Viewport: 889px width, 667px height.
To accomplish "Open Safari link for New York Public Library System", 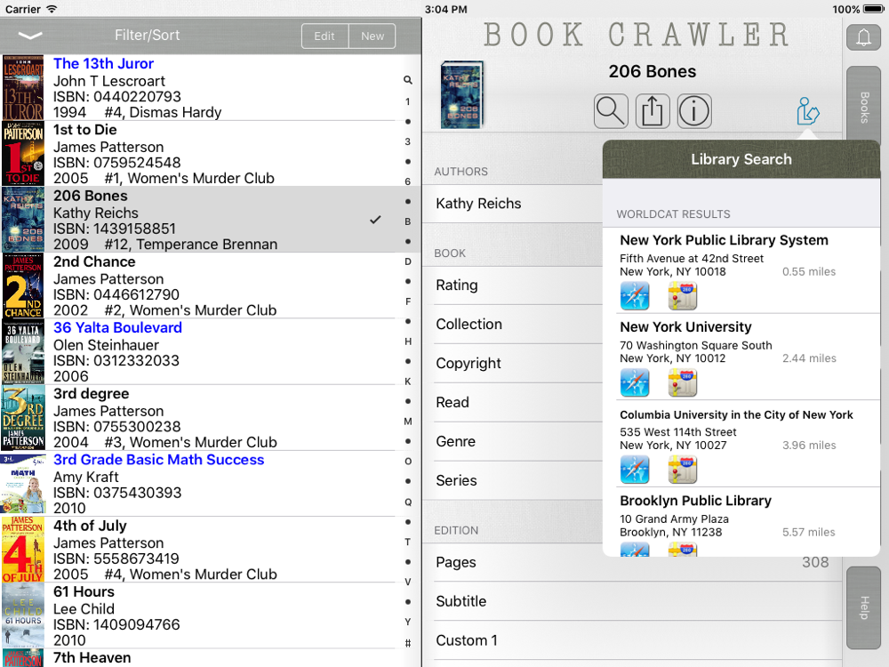I will point(635,296).
